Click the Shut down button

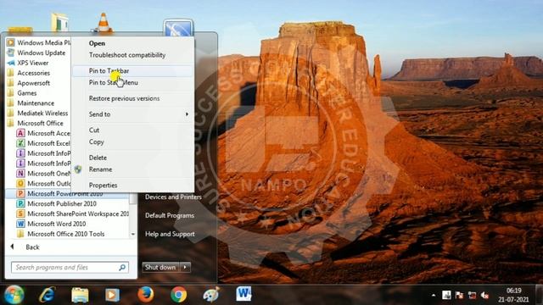click(160, 268)
